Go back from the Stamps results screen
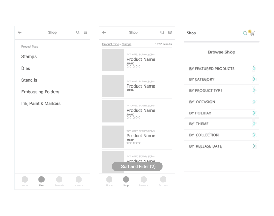 [104, 32]
